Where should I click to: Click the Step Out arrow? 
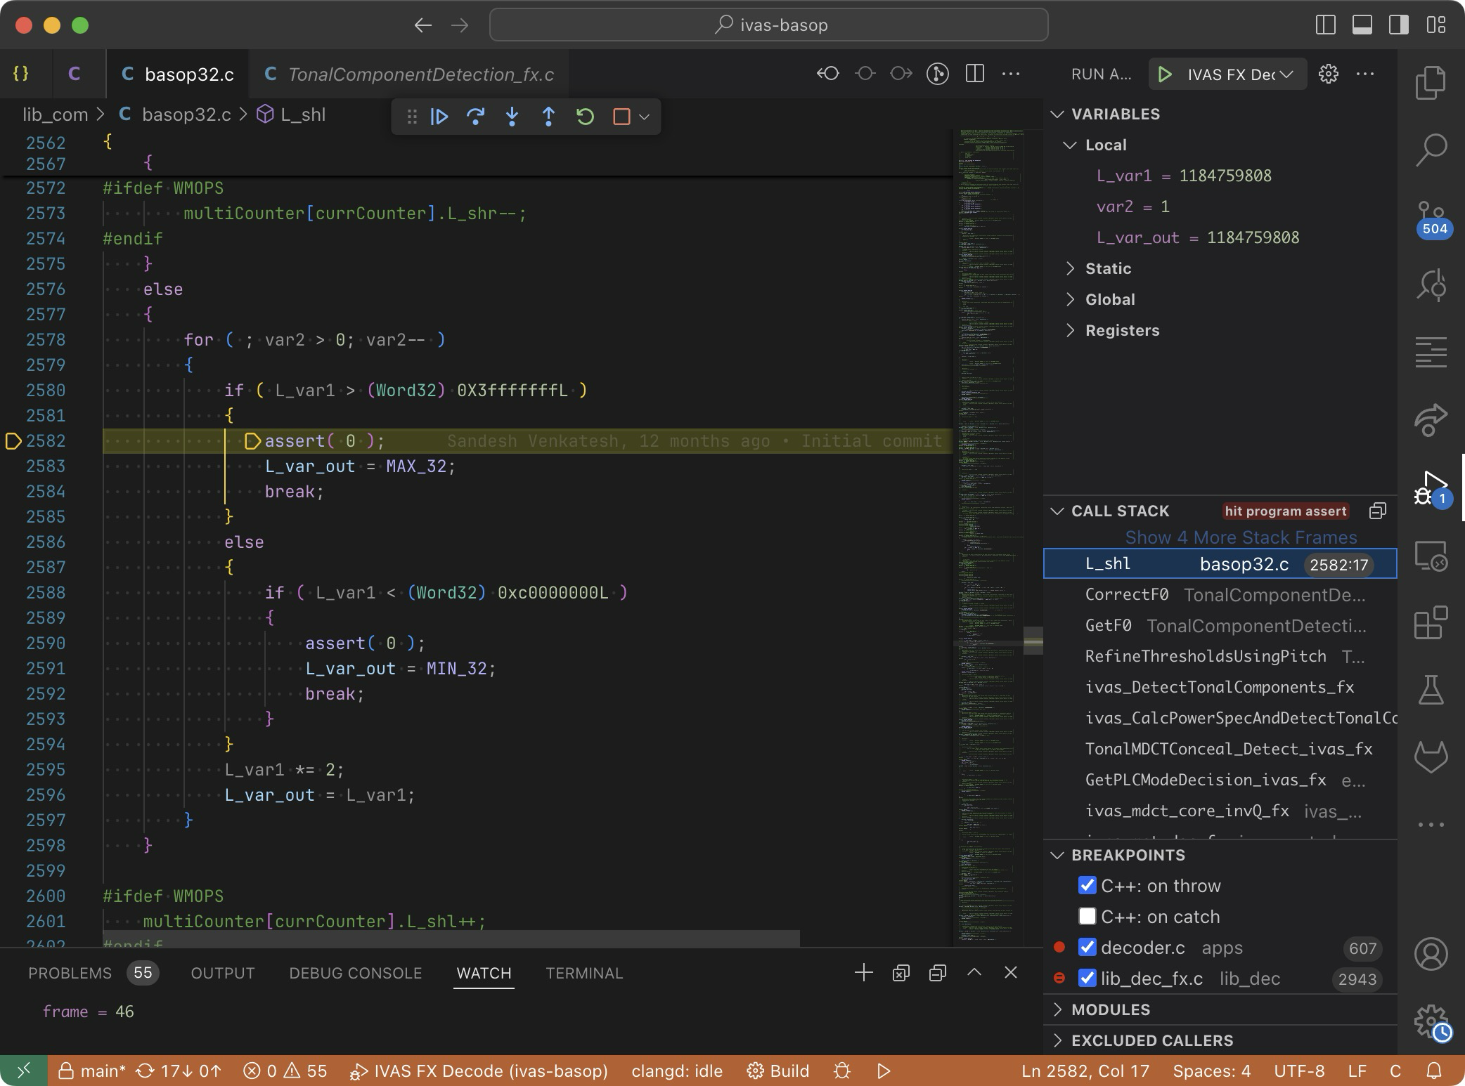(549, 117)
